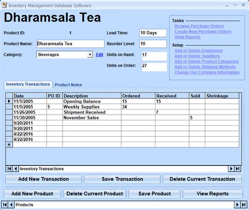This screenshot has width=249, height=210.
Task: Click the Shrinkage column header
Action: (x=222, y=96)
